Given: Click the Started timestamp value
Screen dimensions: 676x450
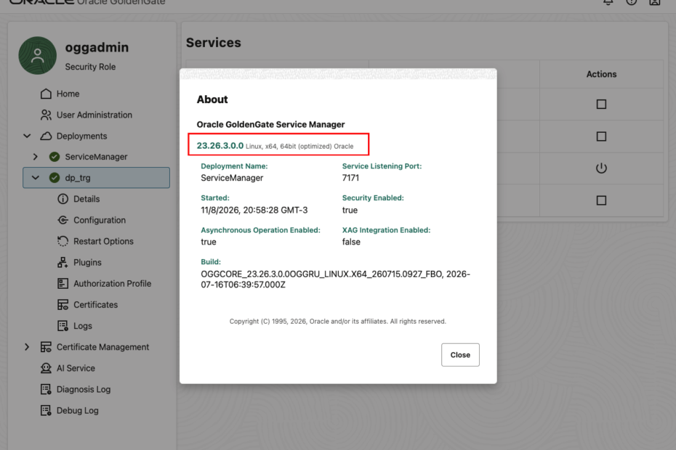Looking at the screenshot, I should [254, 210].
